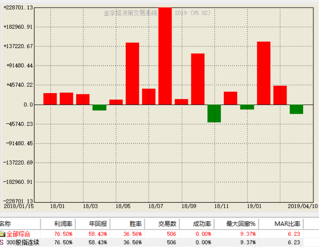Click the -137220.69 axis label
Screen dimensions: 319x249
tap(18, 163)
